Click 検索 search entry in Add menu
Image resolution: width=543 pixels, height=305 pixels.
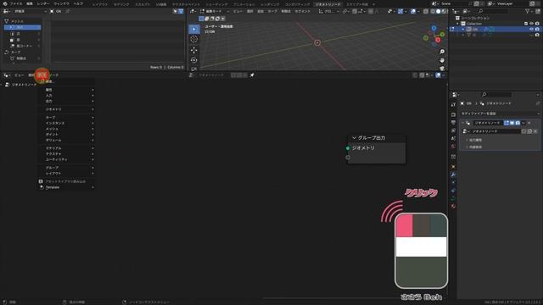(66, 81)
